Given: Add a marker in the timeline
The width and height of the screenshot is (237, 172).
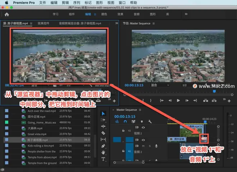Looking at the screenshot, I should pos(142,121).
